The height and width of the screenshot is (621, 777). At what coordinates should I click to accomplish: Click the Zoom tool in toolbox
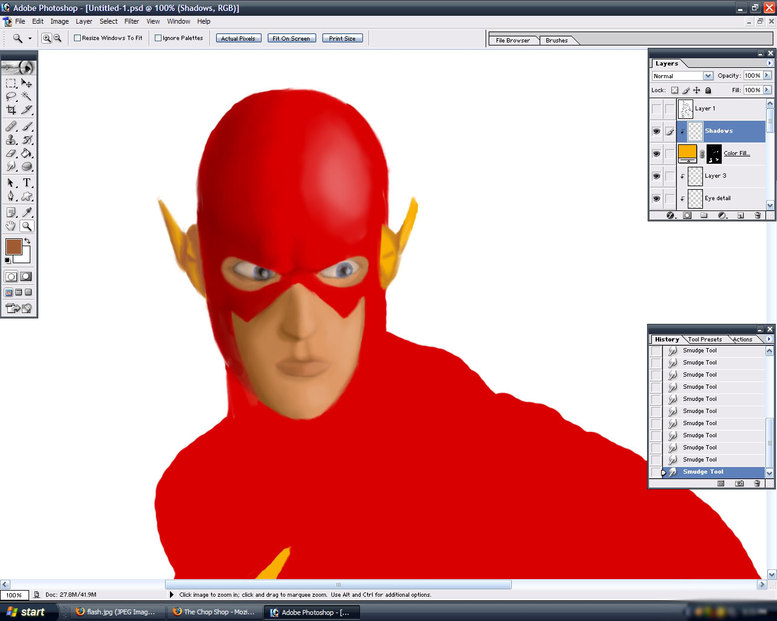27,226
